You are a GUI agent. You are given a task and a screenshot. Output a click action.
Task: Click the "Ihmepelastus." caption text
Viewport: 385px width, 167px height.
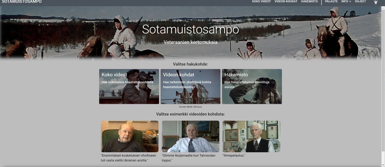[234, 156]
